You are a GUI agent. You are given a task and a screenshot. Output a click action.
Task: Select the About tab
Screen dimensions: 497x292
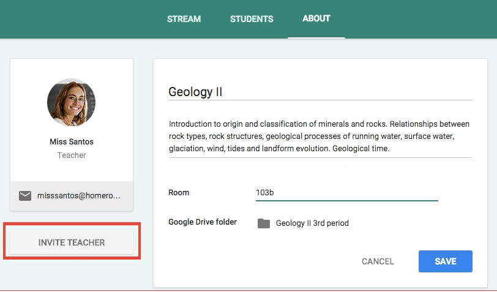coord(316,18)
